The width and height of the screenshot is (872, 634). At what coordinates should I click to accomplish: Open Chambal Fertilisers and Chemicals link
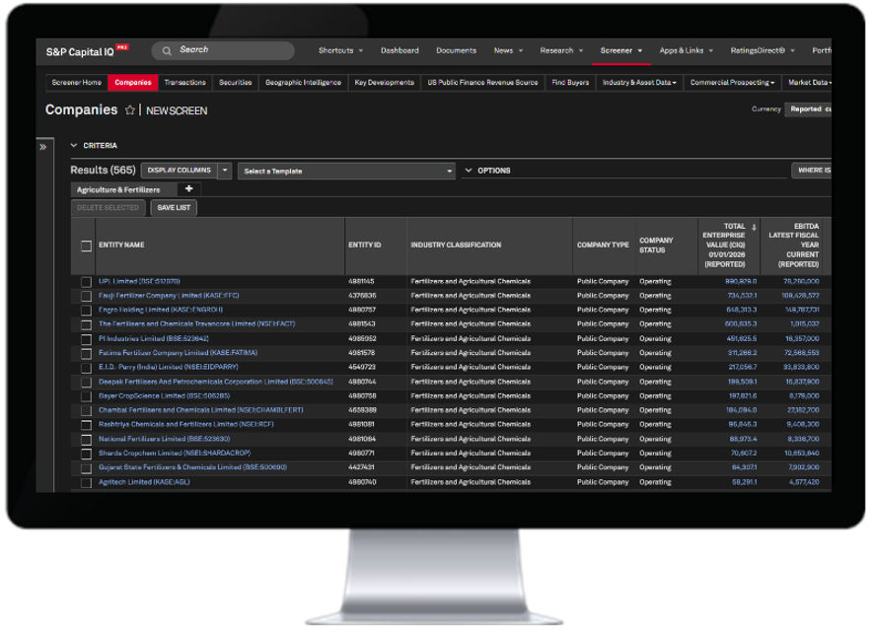[x=201, y=410]
